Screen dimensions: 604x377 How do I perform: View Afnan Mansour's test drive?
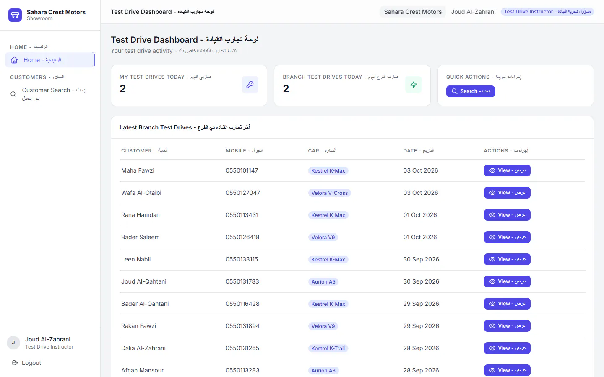(507, 370)
